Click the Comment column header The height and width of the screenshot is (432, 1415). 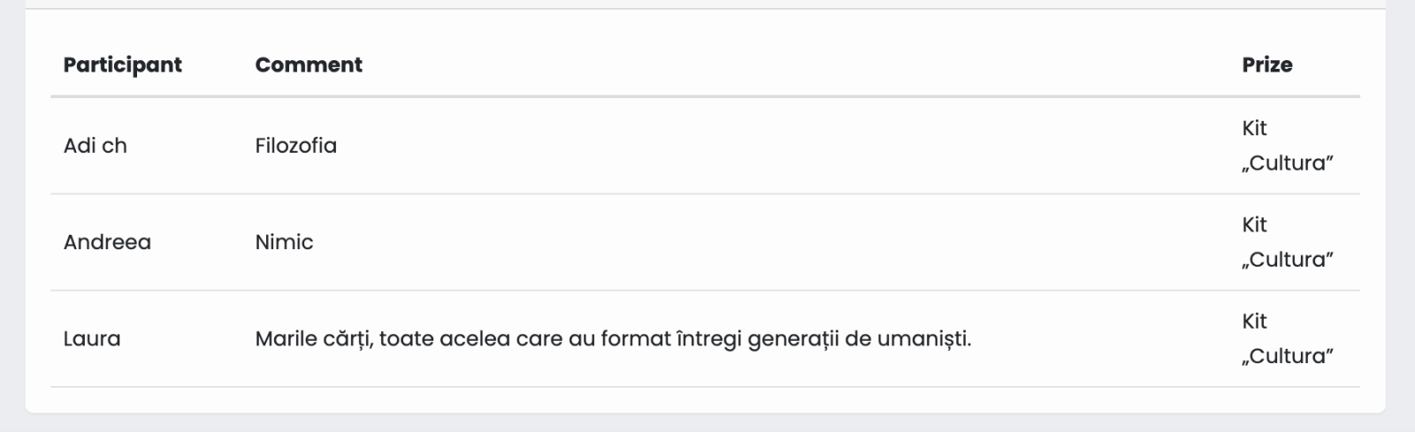coord(309,65)
